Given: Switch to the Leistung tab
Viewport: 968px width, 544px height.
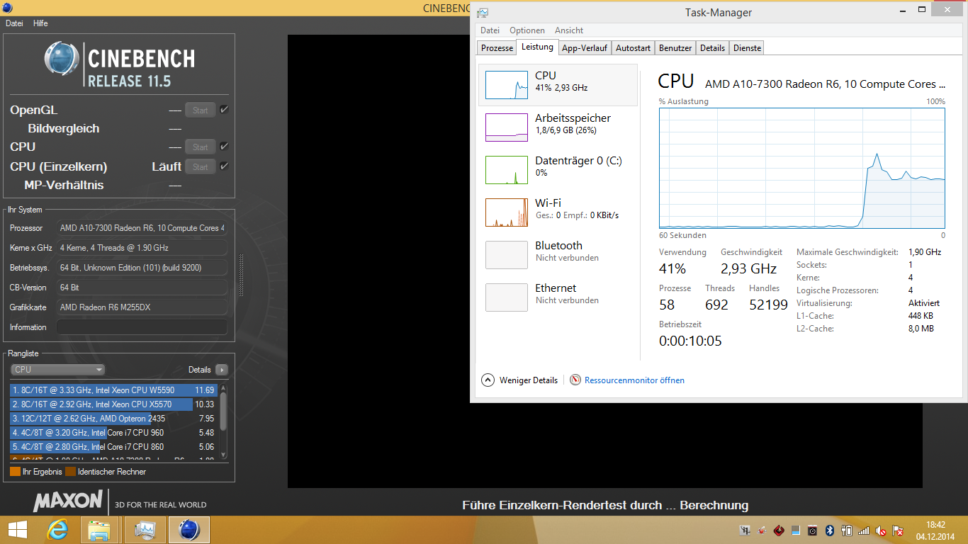Looking at the screenshot, I should point(537,47).
